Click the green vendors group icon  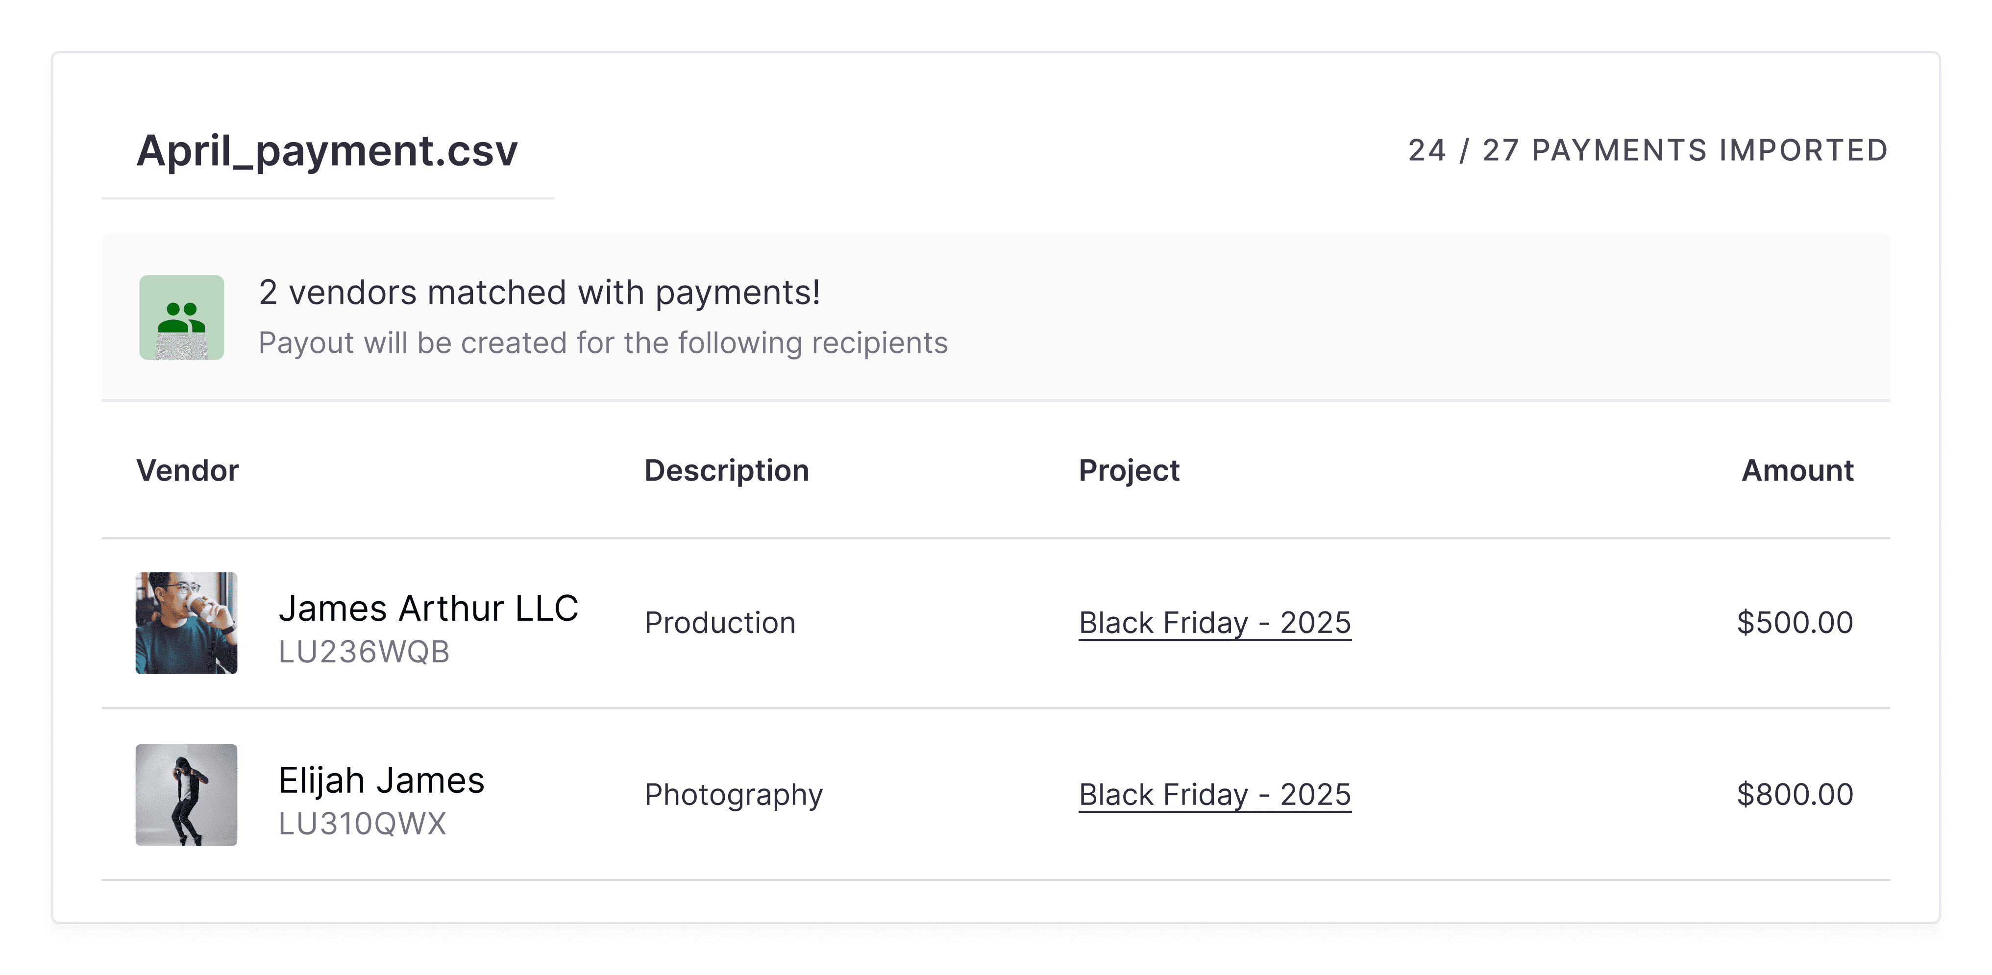[x=182, y=317]
